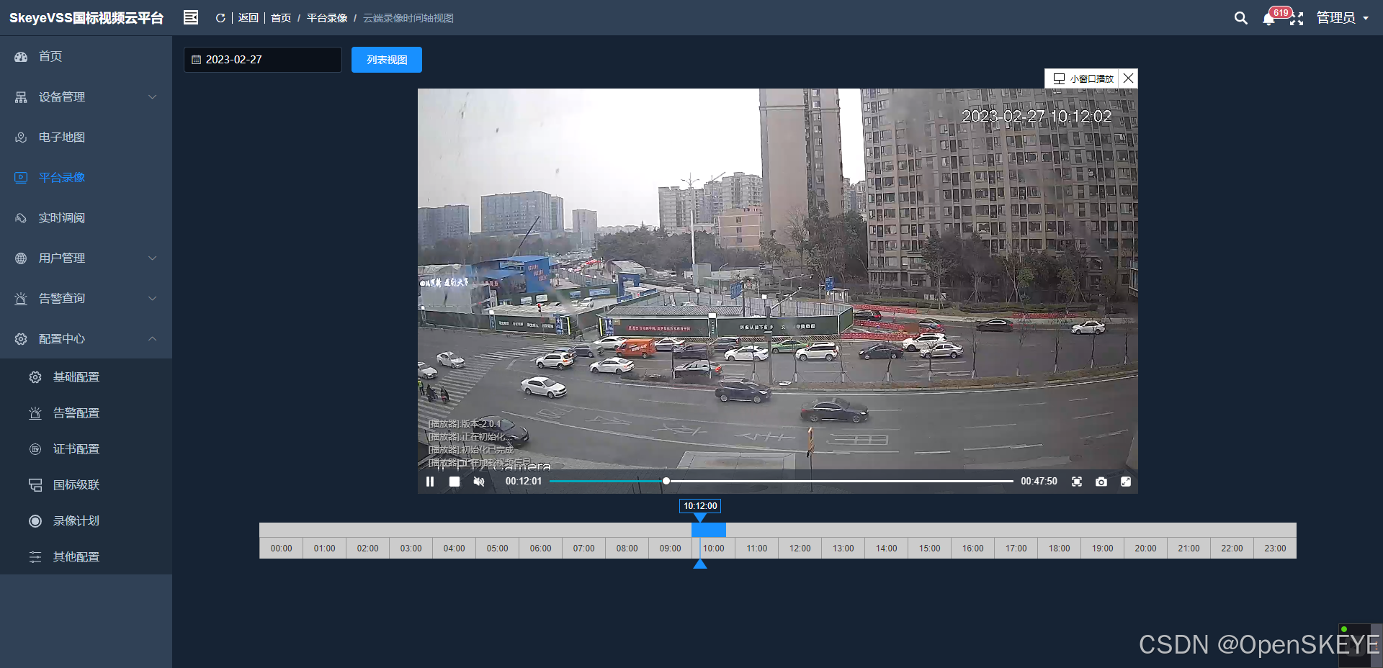Screen dimensions: 1383x668
Task: Click the 告警配置 alarm icon
Action: (x=35, y=412)
